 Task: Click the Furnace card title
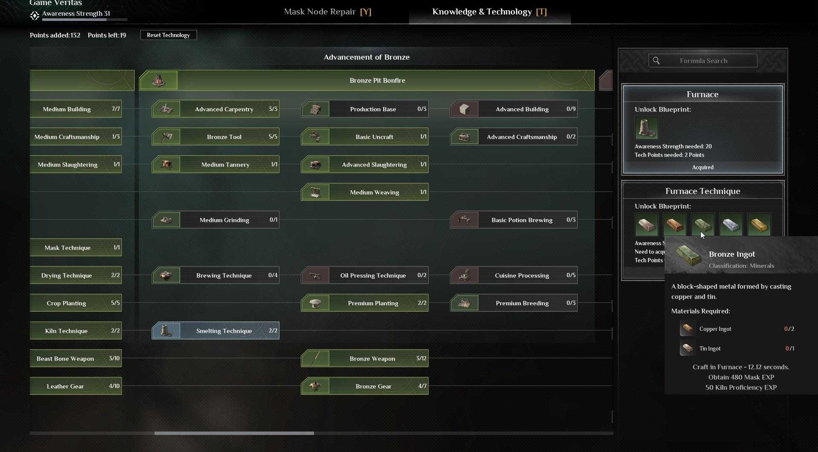(703, 94)
